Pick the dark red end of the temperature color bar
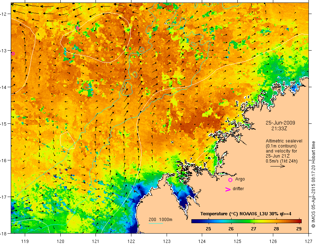 tap(299, 221)
